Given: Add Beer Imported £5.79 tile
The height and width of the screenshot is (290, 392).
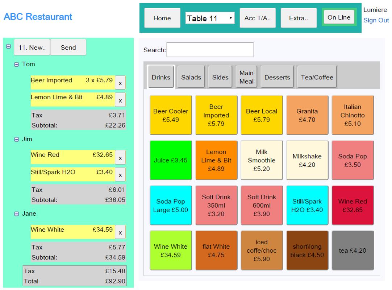Looking at the screenshot, I should coord(216,115).
